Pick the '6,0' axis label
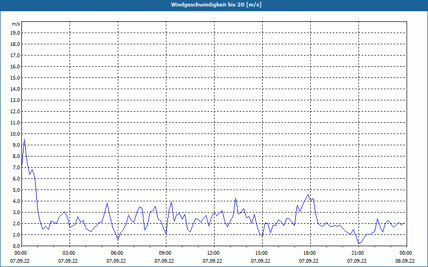 (16, 178)
